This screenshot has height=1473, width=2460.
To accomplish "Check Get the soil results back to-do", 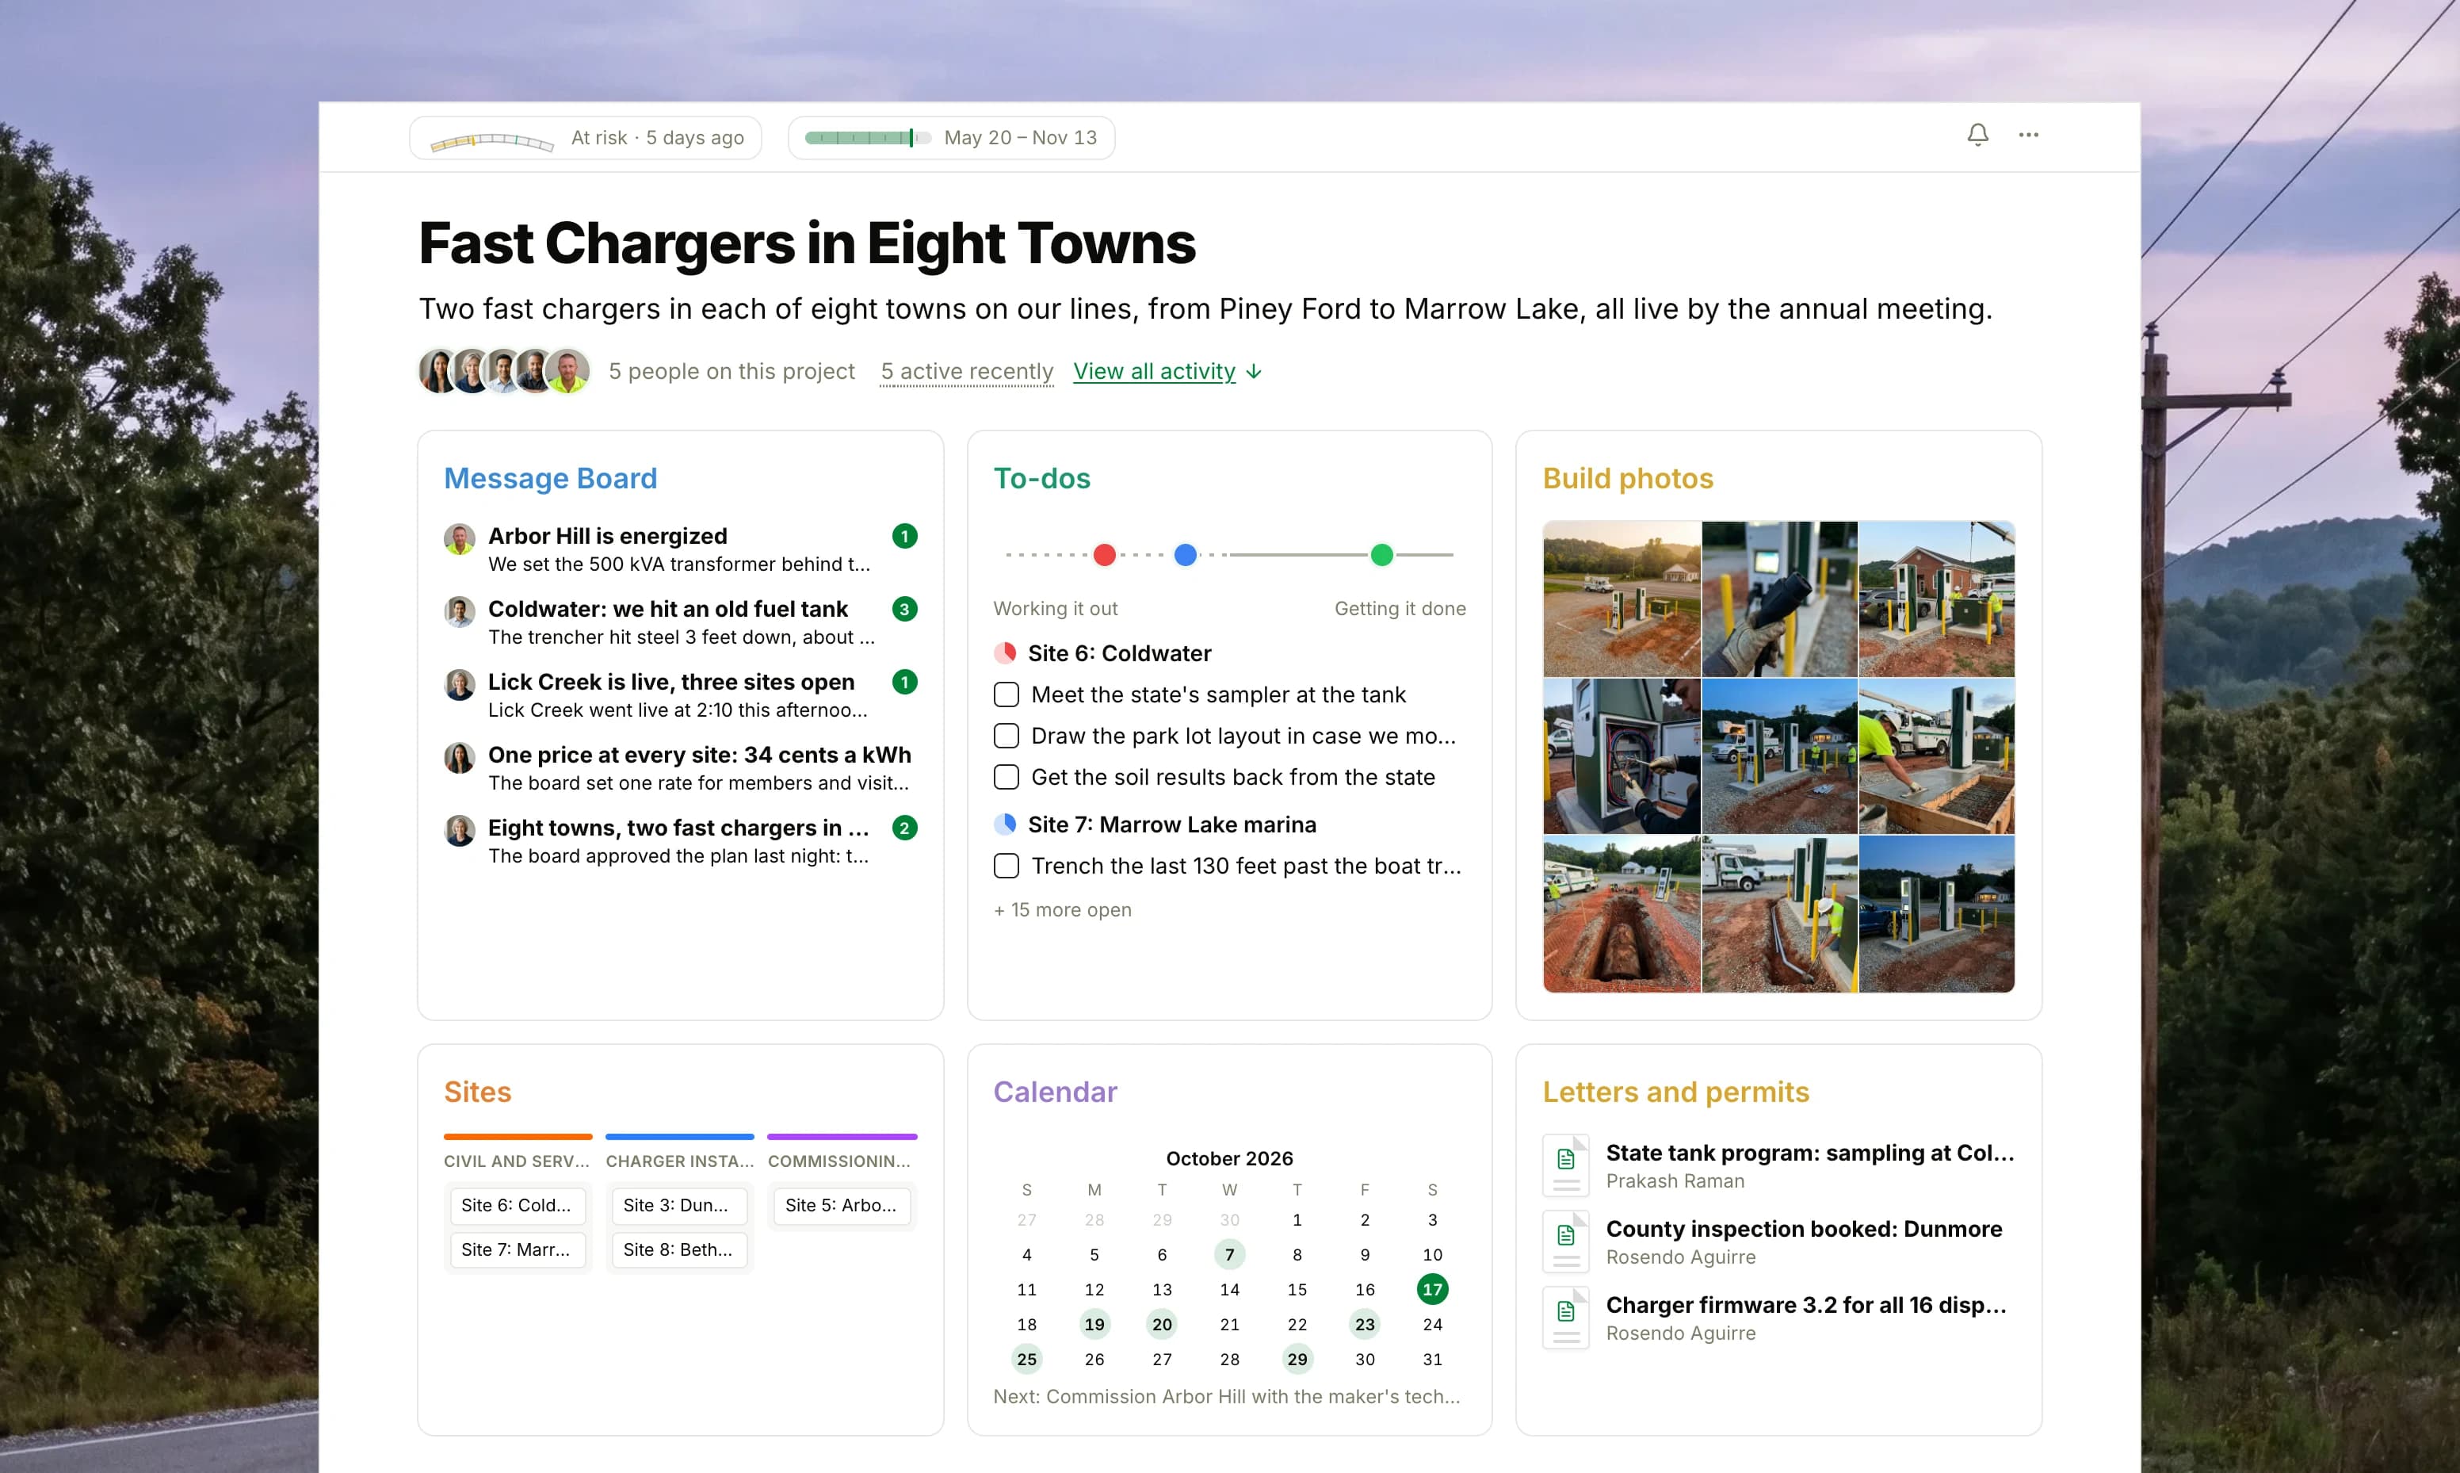I will [x=1006, y=777].
